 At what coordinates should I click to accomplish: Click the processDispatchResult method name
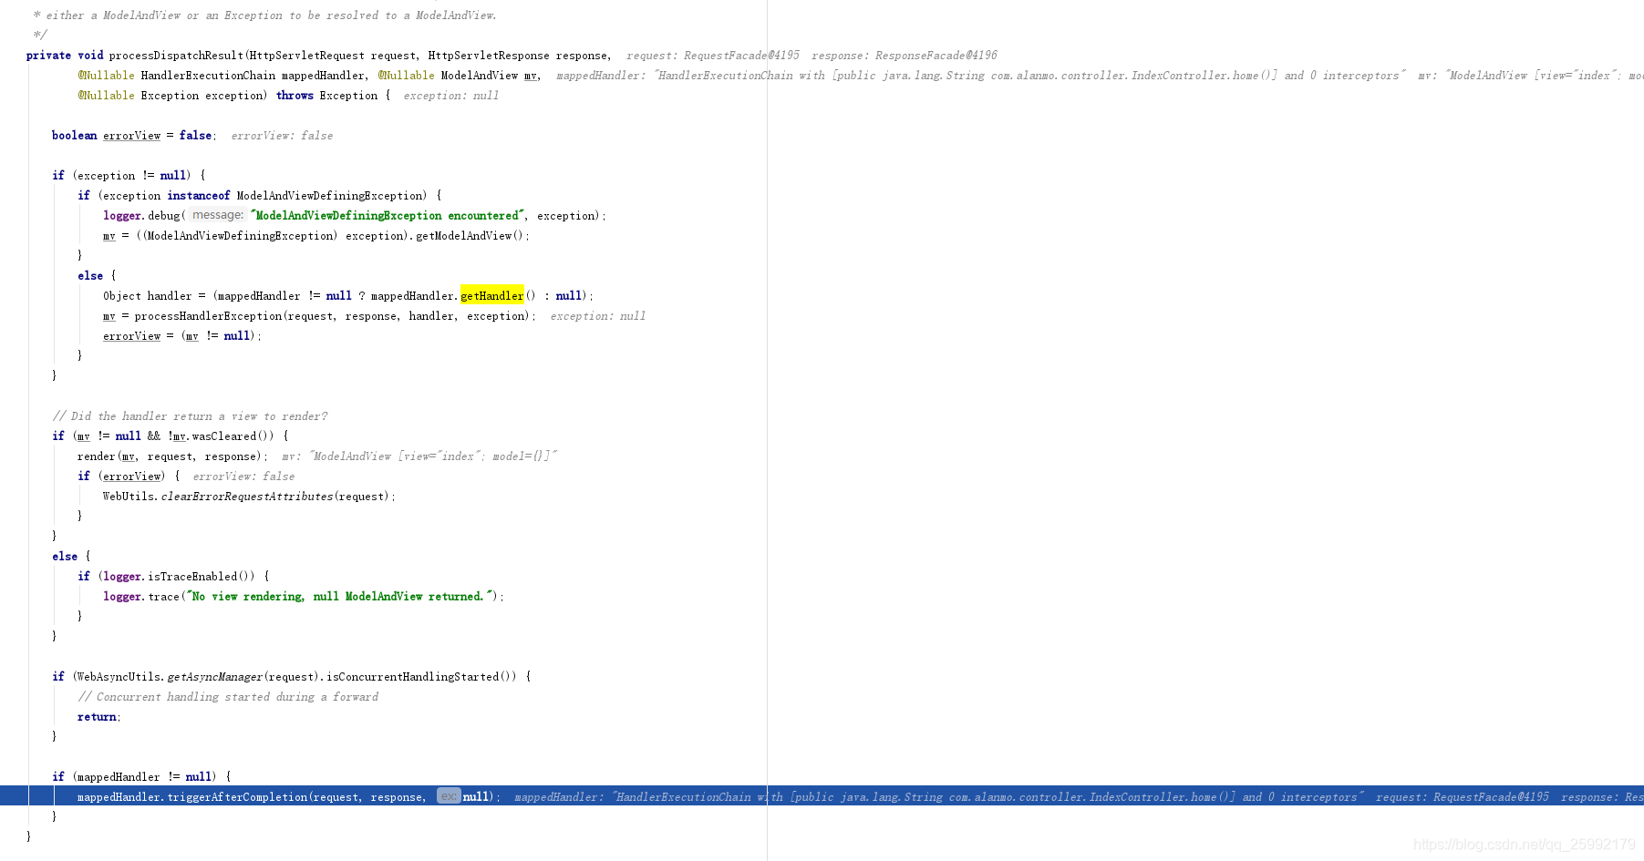(x=176, y=56)
